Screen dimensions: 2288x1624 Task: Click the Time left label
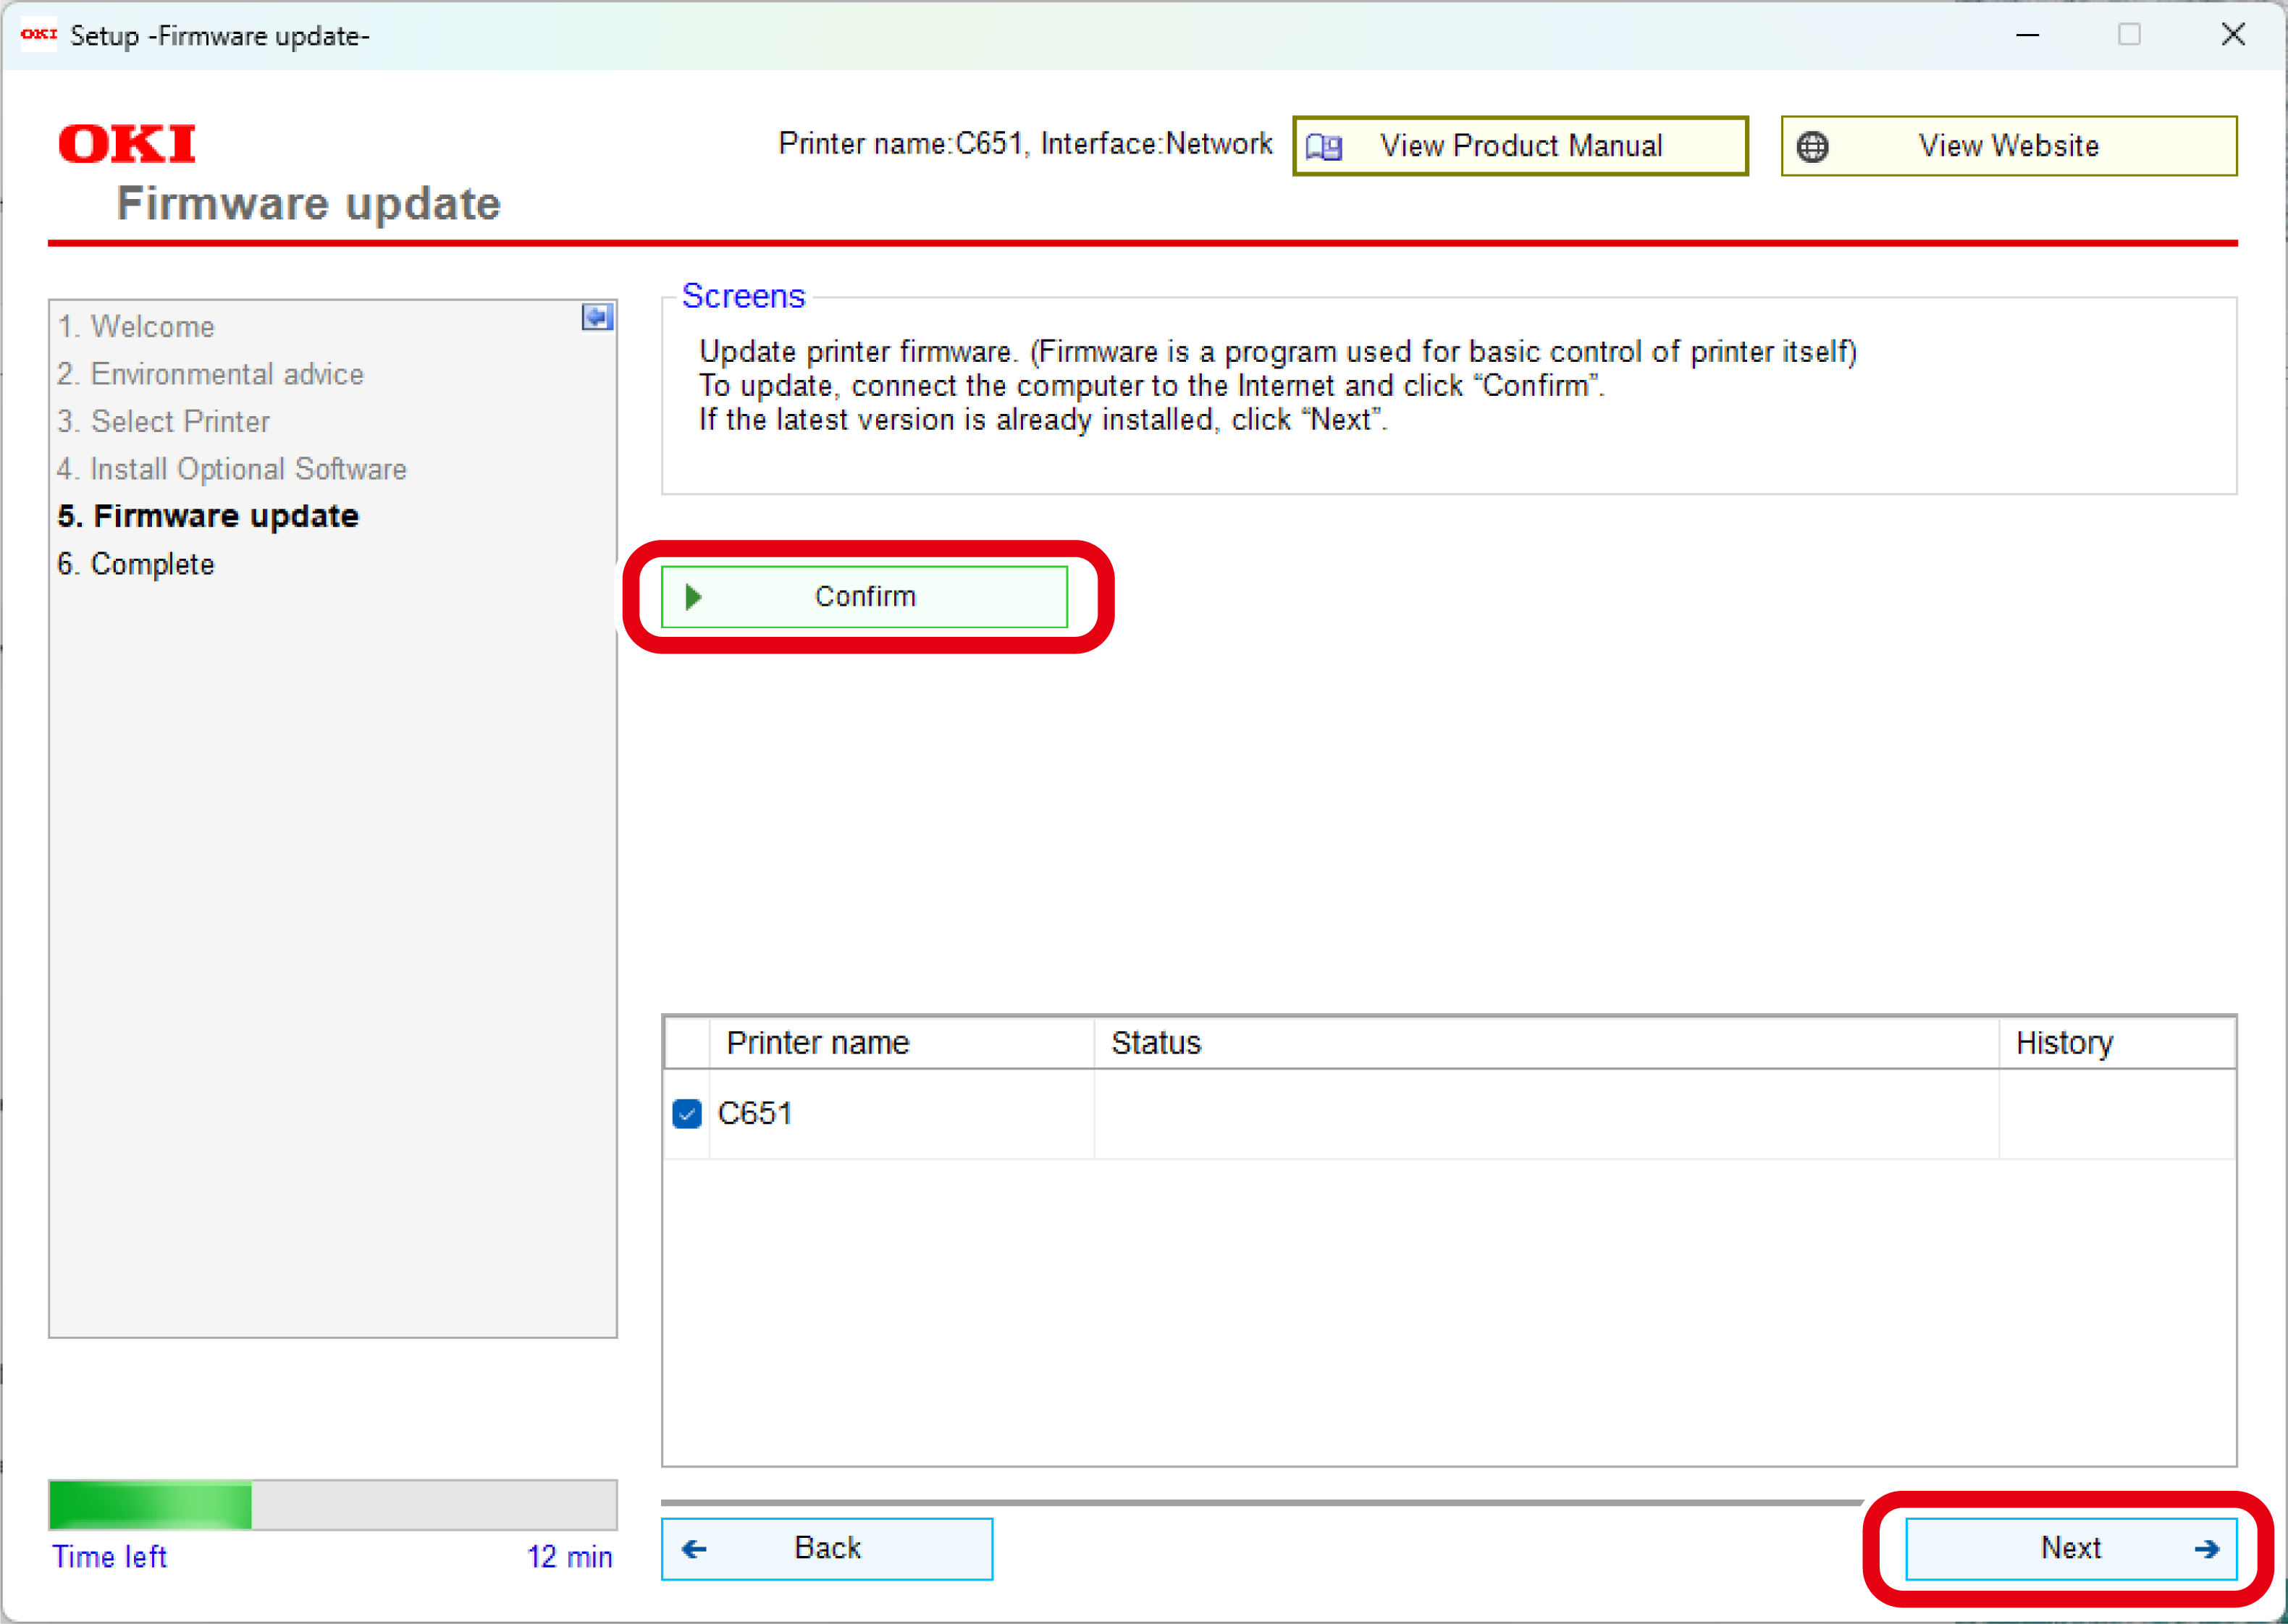[109, 1557]
